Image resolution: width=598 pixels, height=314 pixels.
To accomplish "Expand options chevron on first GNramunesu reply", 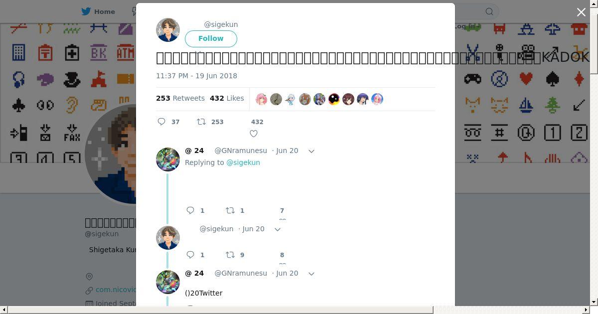I will 311,151.
